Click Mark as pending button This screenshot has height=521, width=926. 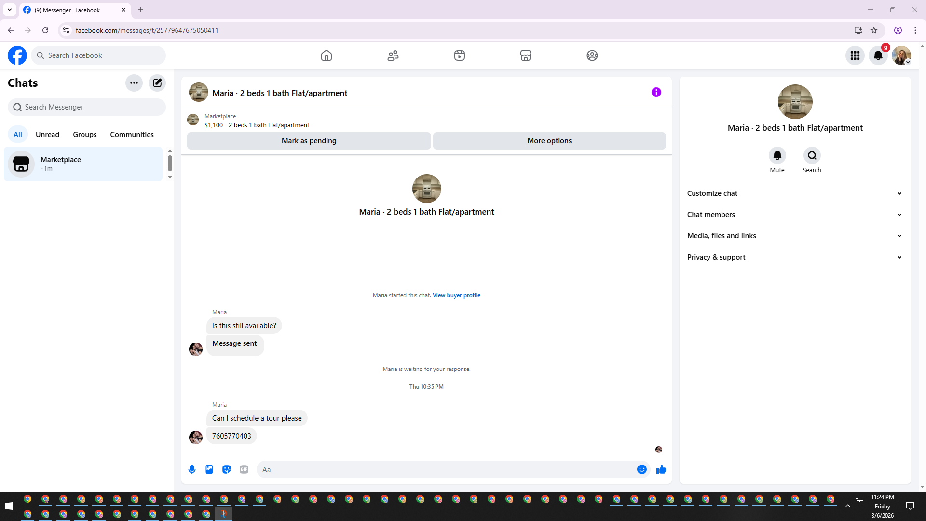click(x=309, y=141)
